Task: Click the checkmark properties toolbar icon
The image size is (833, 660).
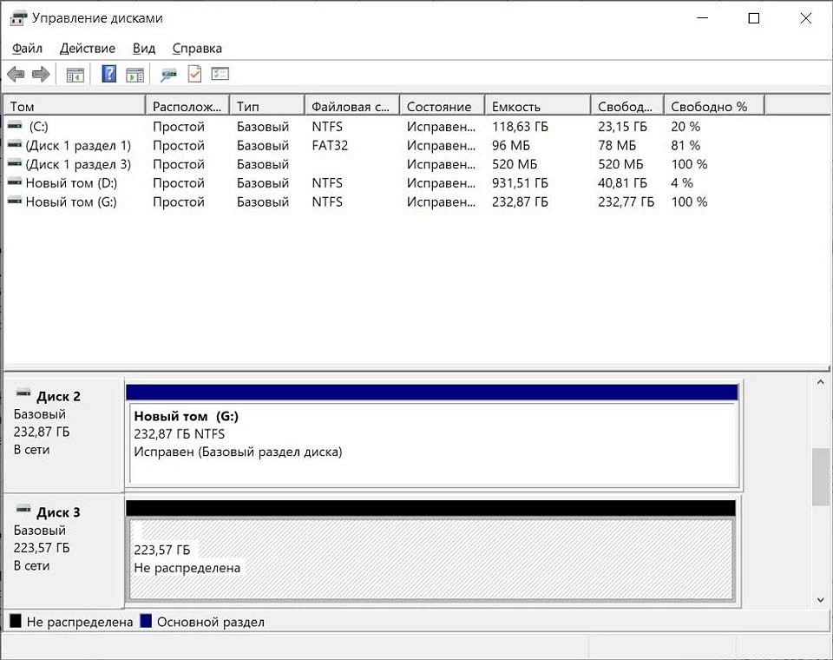Action: coord(194,74)
